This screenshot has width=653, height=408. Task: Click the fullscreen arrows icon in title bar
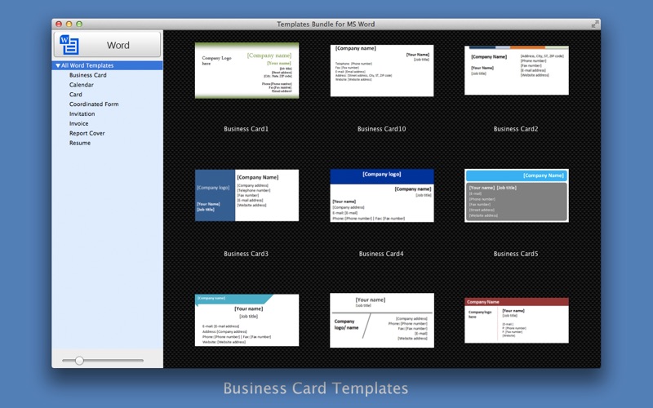595,24
